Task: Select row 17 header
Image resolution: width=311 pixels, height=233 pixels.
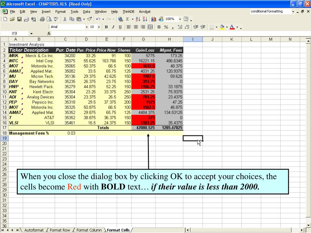Action: 4,128
